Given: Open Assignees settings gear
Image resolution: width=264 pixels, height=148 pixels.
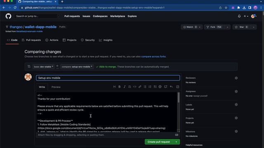Looking at the screenshot, I should 236,91.
